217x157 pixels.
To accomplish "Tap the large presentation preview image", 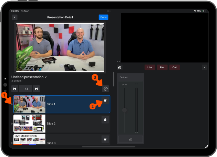I will 60,47.
